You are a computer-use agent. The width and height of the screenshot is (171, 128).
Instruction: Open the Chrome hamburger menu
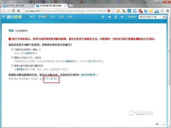(168, 11)
